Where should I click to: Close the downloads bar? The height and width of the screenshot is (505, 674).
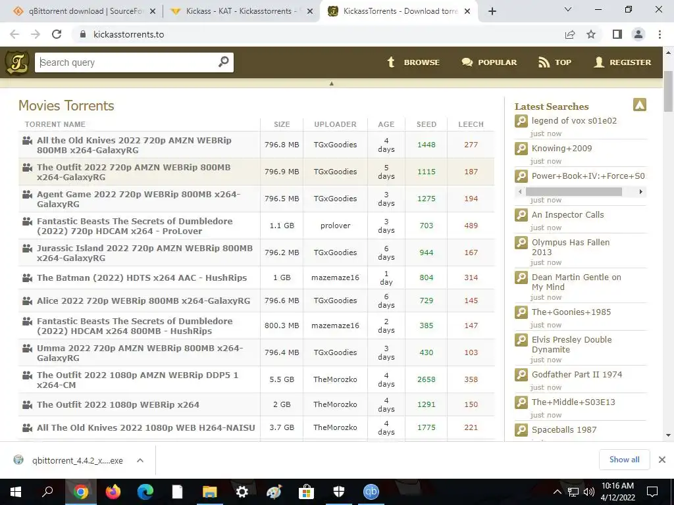662,460
